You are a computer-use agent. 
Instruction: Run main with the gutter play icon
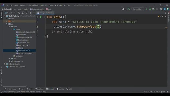pyautogui.click(x=41, y=17)
